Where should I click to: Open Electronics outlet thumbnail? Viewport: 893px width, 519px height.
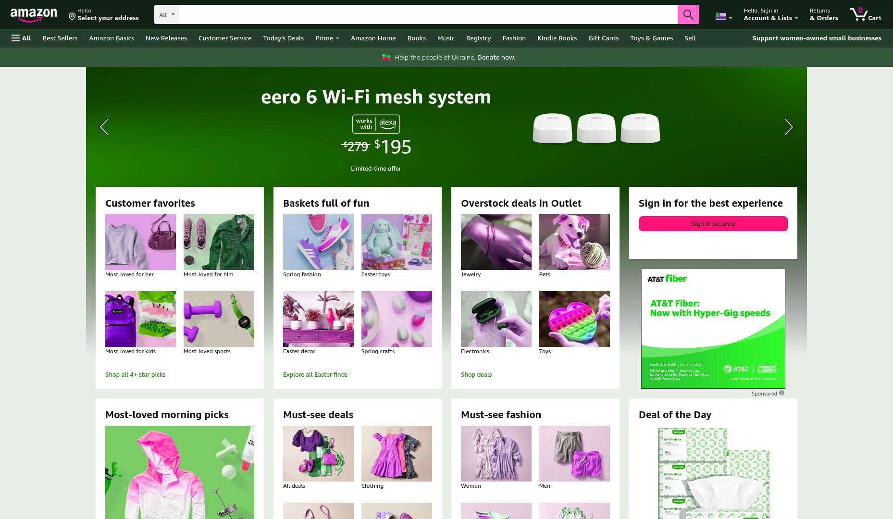(496, 319)
